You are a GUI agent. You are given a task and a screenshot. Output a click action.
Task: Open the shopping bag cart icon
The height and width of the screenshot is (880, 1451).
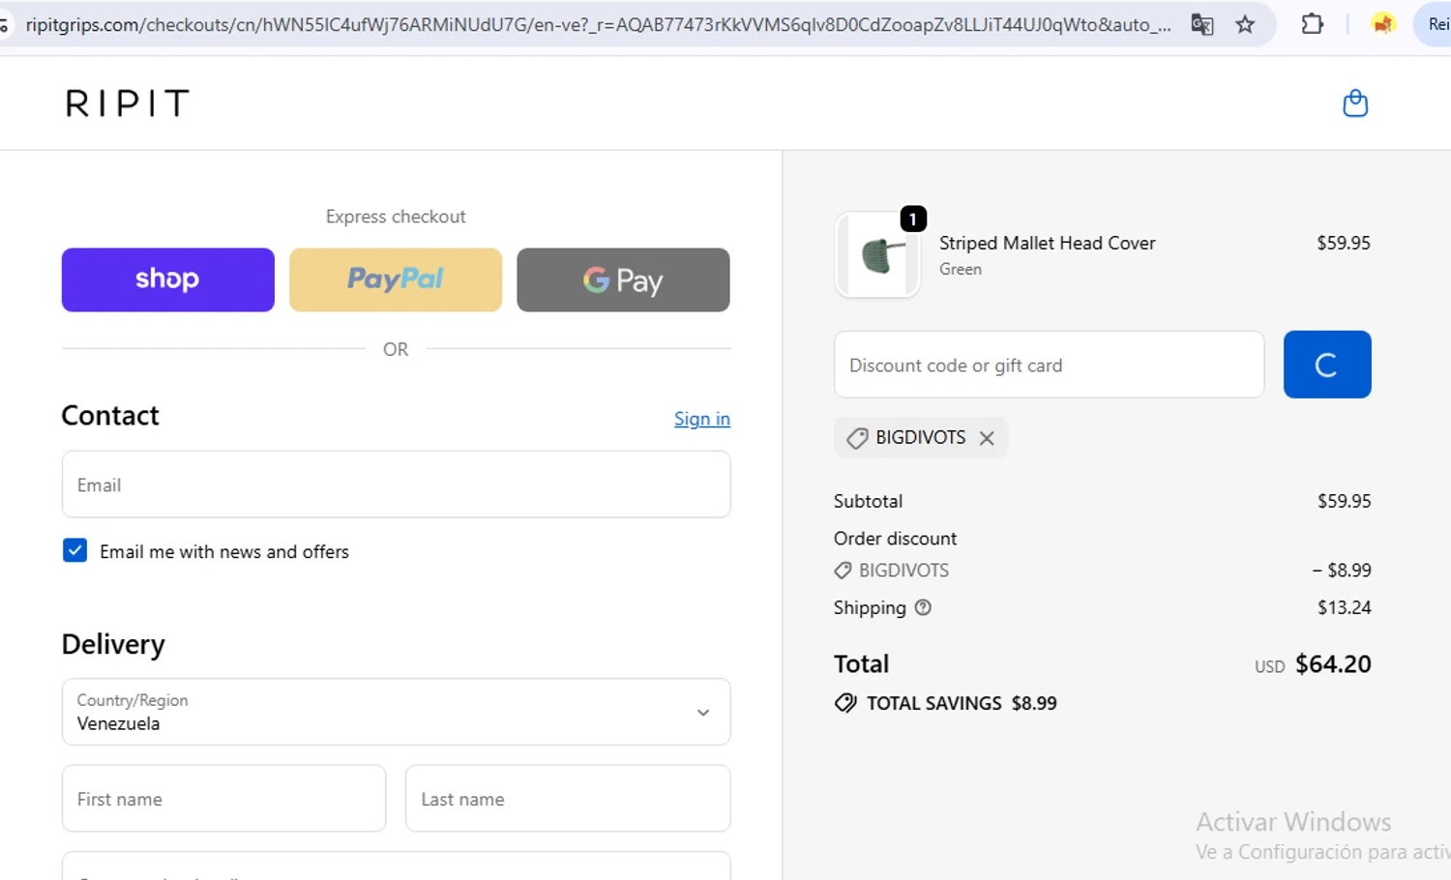point(1355,103)
